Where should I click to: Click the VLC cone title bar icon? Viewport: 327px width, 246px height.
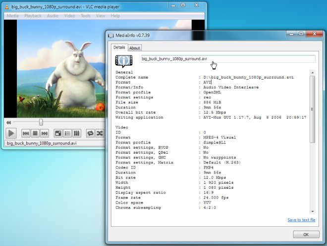tap(7, 6)
